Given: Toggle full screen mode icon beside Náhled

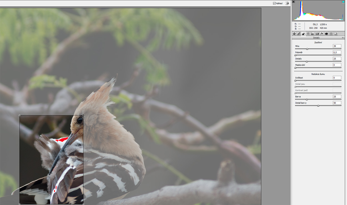Looking at the screenshot, I should [287, 3].
